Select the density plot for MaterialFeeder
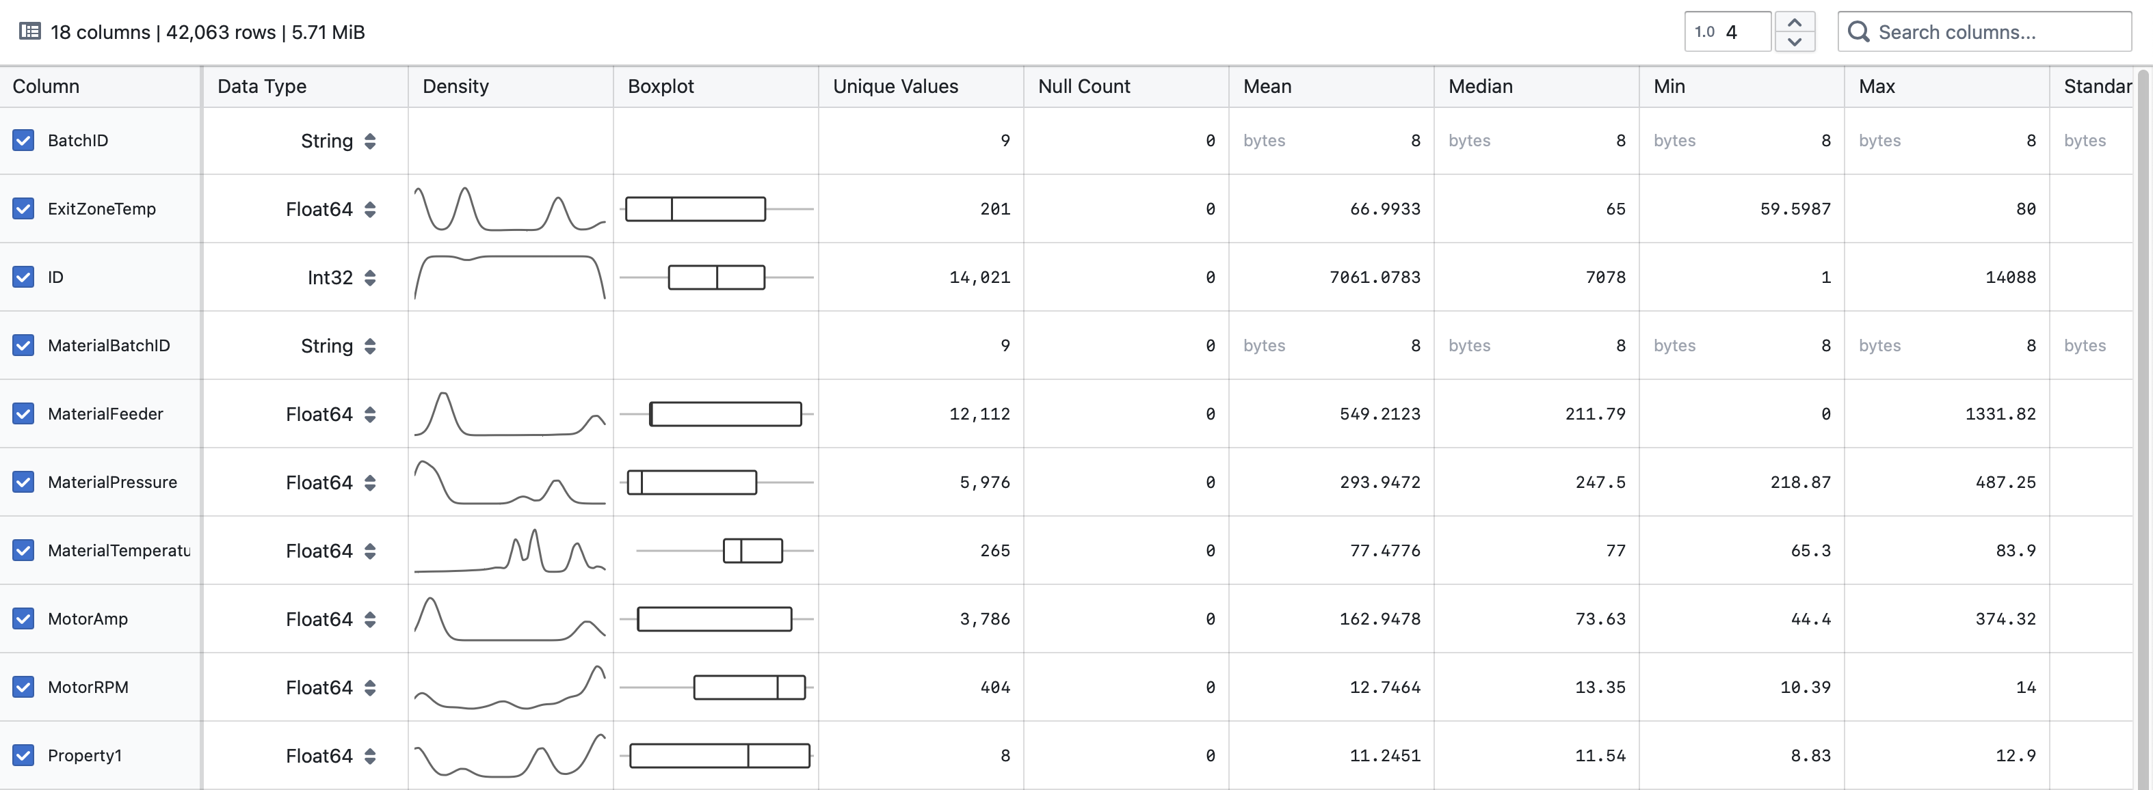Image resolution: width=2153 pixels, height=790 pixels. [510, 413]
